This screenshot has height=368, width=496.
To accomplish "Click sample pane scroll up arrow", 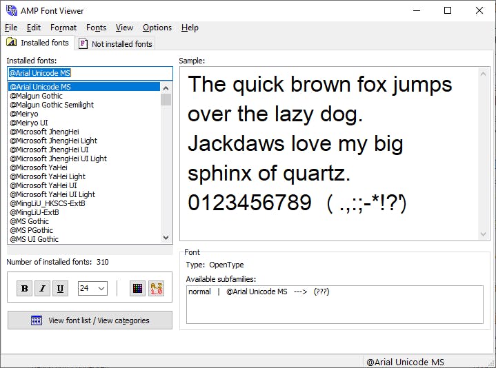I will (483, 74).
